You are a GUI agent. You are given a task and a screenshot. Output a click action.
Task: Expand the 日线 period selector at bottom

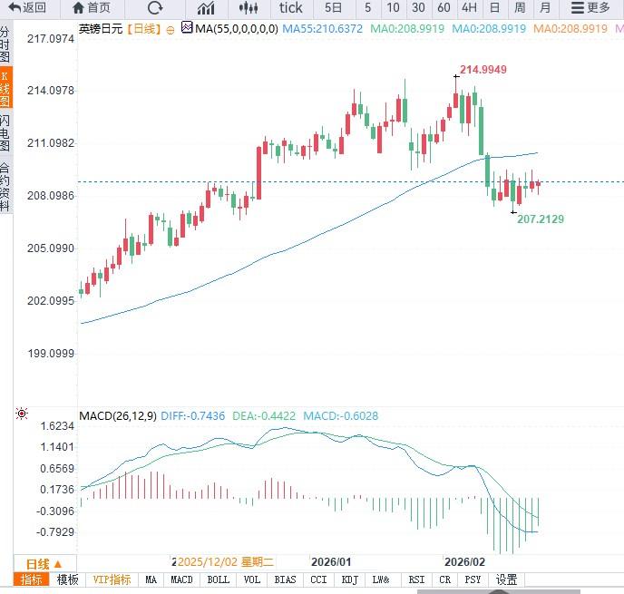point(44,563)
